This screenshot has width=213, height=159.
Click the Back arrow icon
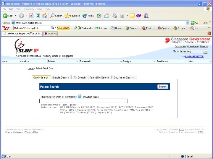5,16
